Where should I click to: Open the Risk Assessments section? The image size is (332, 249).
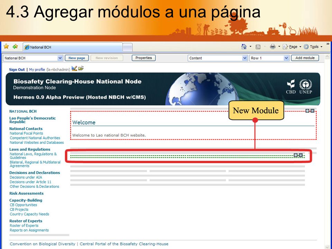(27, 193)
